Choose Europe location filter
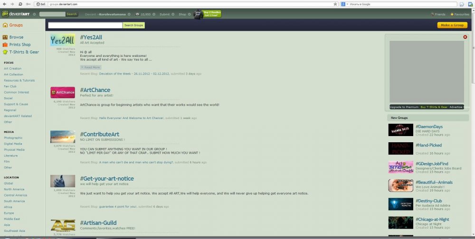This screenshot has width=475, height=239. pos(9,213)
